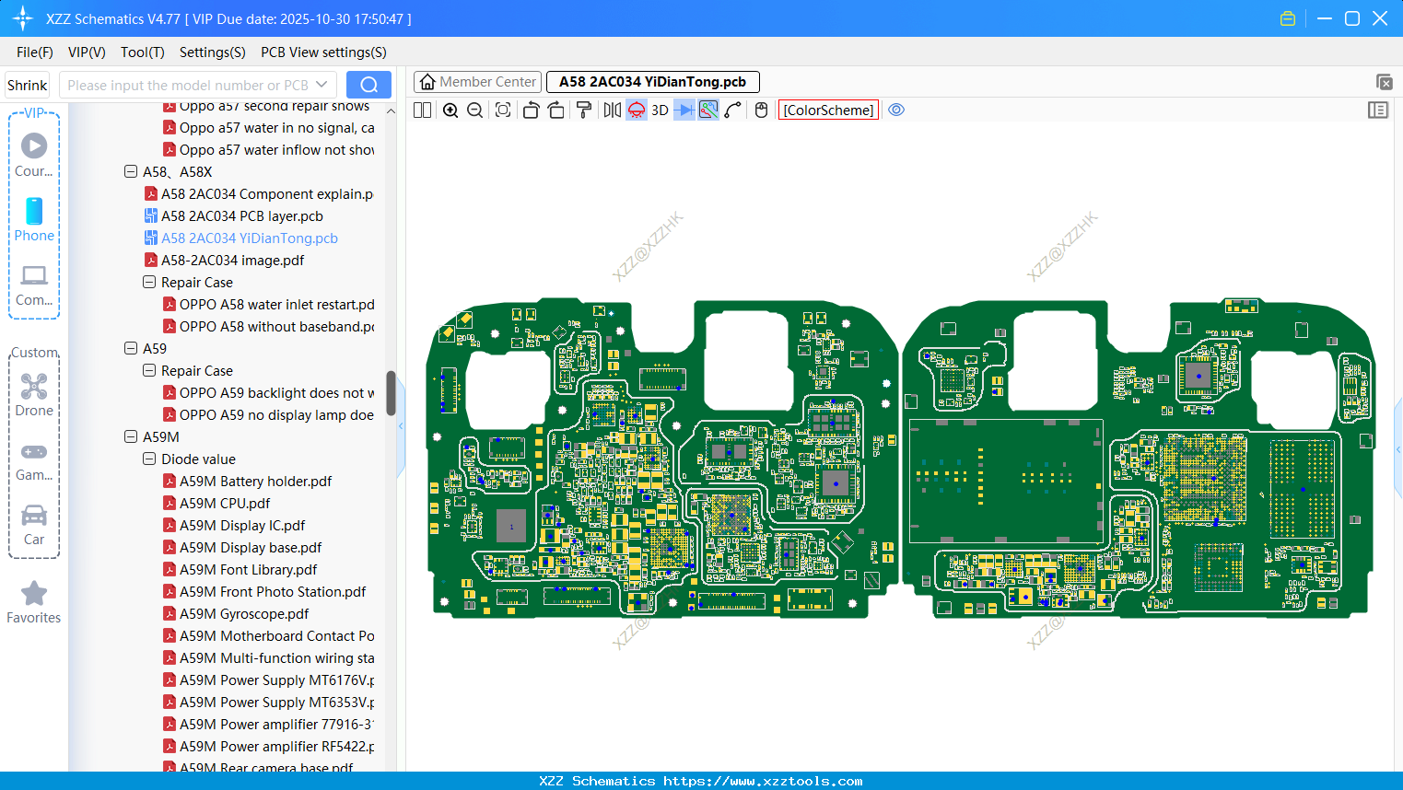Collapse the A59M Diode value folder
This screenshot has height=790, width=1403.
(x=149, y=459)
